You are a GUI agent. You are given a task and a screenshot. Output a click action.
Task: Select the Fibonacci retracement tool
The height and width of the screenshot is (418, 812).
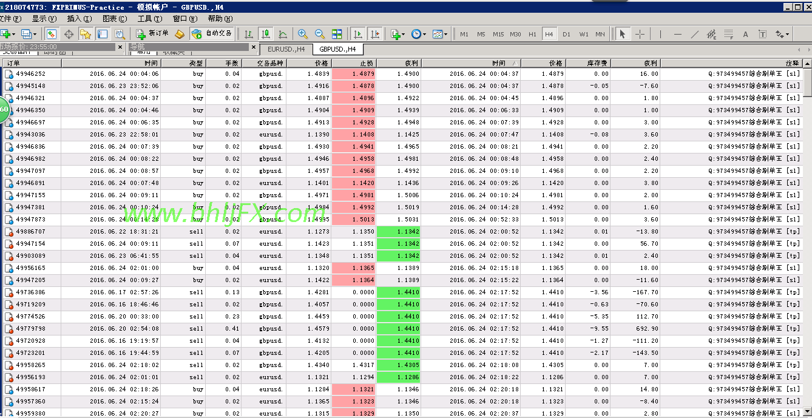(729, 34)
